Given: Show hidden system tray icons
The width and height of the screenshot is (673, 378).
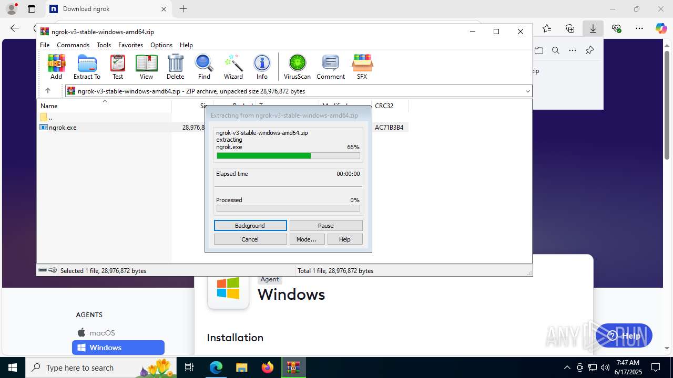Looking at the screenshot, I should tap(567, 367).
